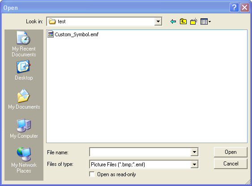Close the Open dialog window
The width and height of the screenshot is (252, 186).
pos(244,8)
